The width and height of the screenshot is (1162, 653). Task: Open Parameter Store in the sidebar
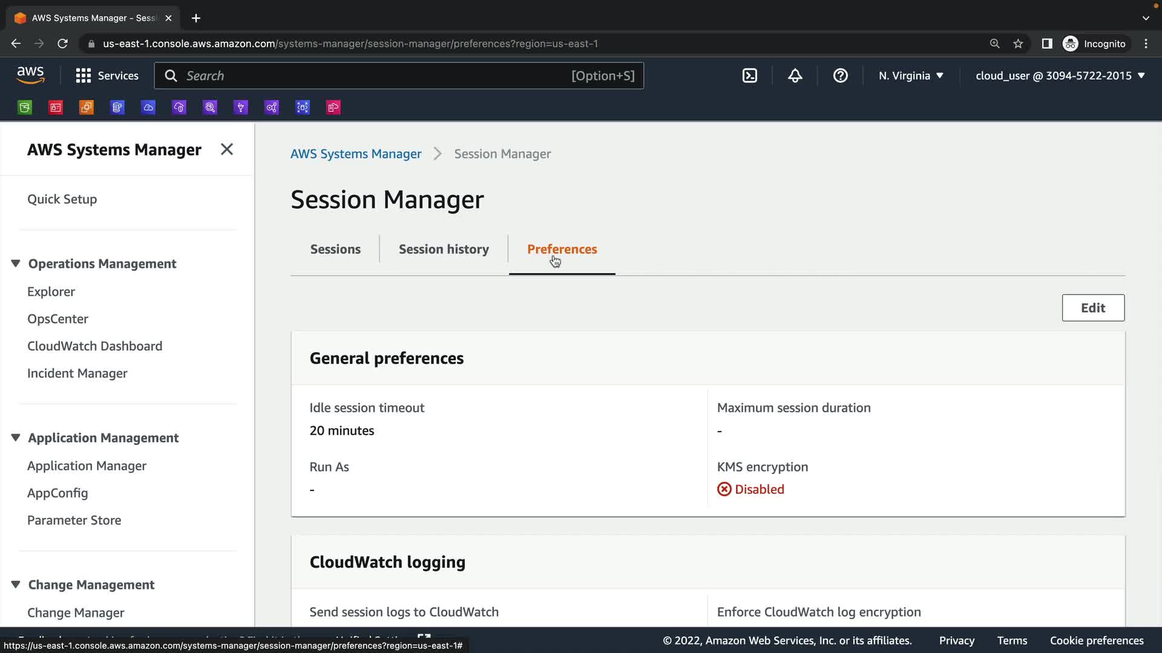74,520
